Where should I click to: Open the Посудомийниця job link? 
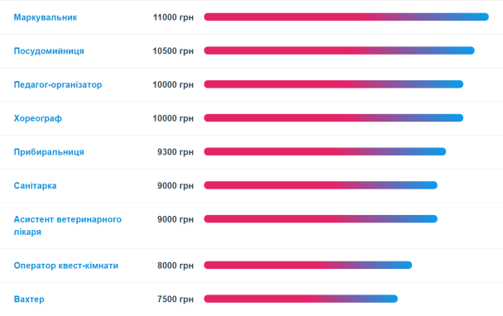pyautogui.click(x=49, y=51)
